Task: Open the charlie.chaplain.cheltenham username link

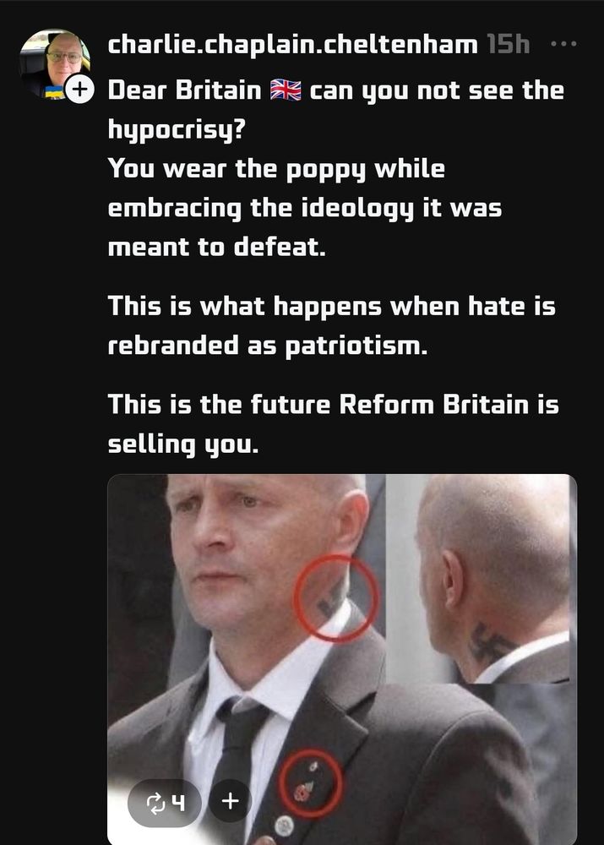Action: pyautogui.click(x=292, y=44)
